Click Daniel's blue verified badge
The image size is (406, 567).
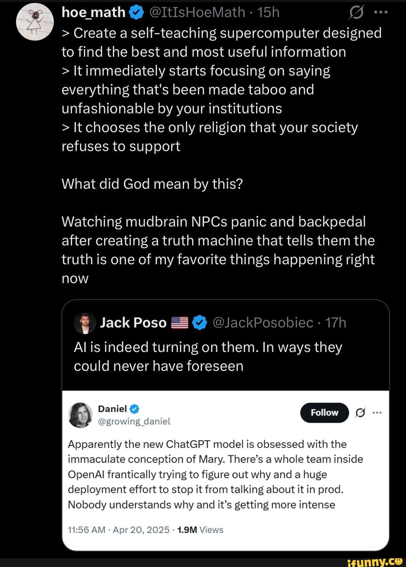(x=135, y=409)
